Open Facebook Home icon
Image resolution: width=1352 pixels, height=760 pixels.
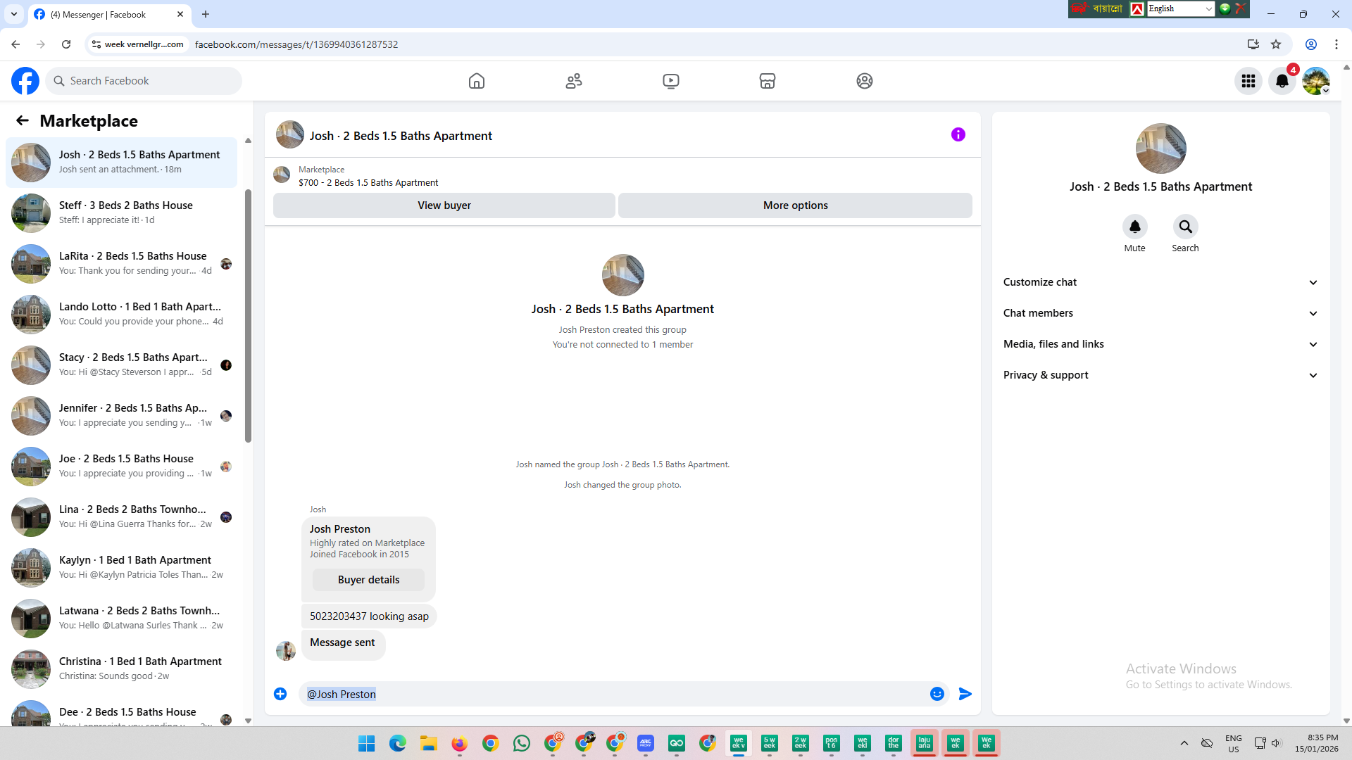tap(477, 81)
